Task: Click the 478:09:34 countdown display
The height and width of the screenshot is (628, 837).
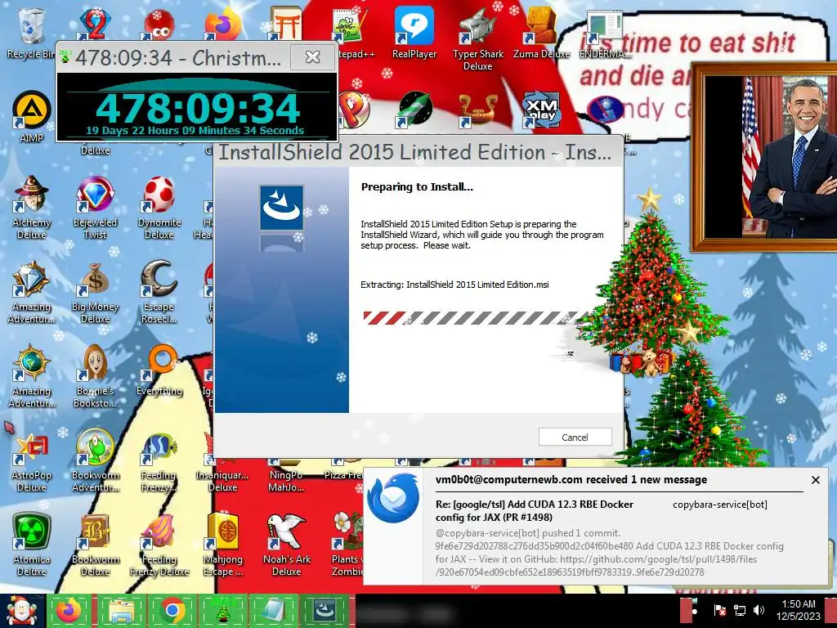Action: click(196, 109)
